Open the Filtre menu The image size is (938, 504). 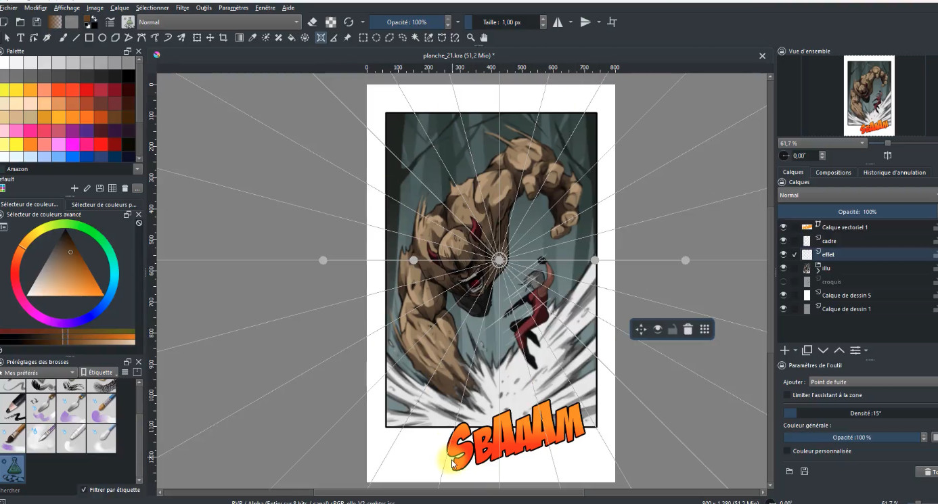[x=182, y=8]
